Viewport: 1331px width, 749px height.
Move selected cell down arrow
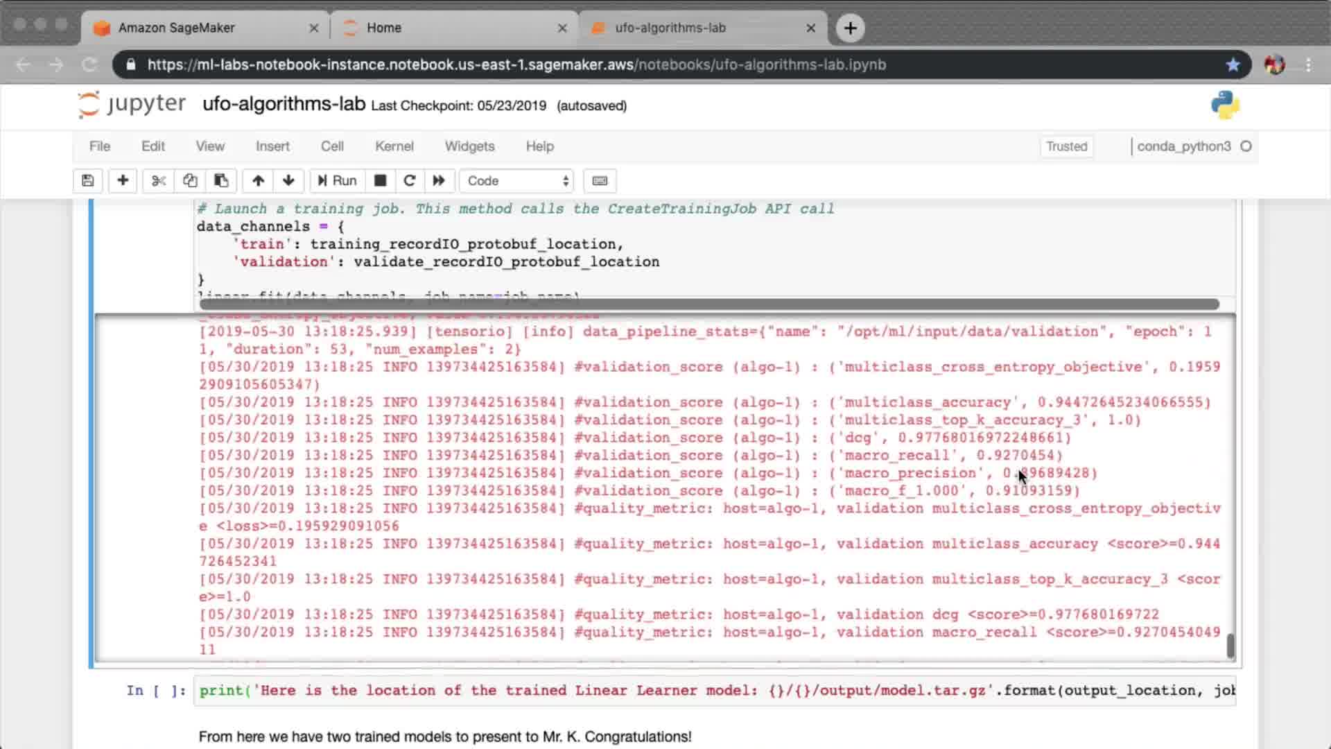(x=289, y=181)
